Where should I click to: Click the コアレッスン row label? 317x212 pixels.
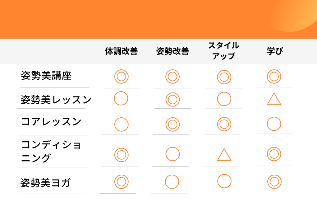coord(51,122)
